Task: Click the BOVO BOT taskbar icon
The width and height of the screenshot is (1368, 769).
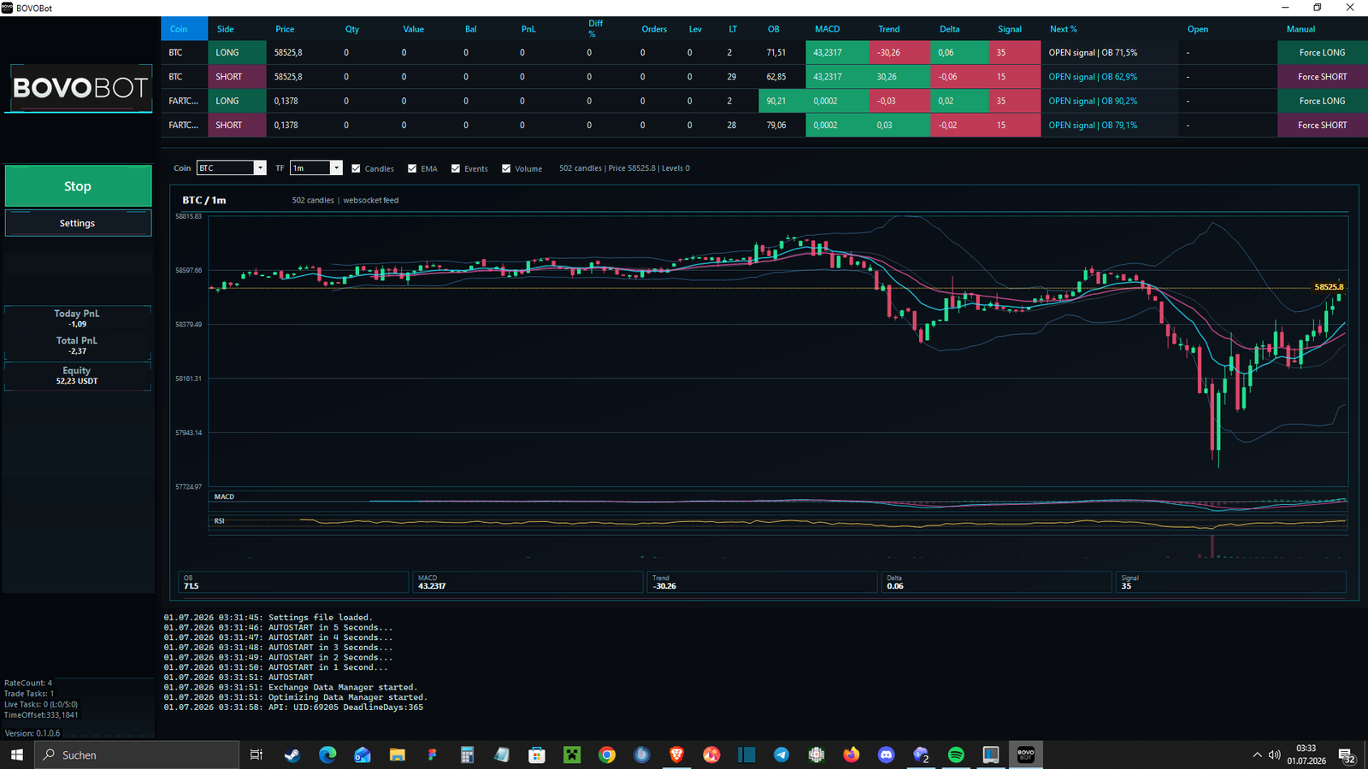Action: pos(1026,755)
